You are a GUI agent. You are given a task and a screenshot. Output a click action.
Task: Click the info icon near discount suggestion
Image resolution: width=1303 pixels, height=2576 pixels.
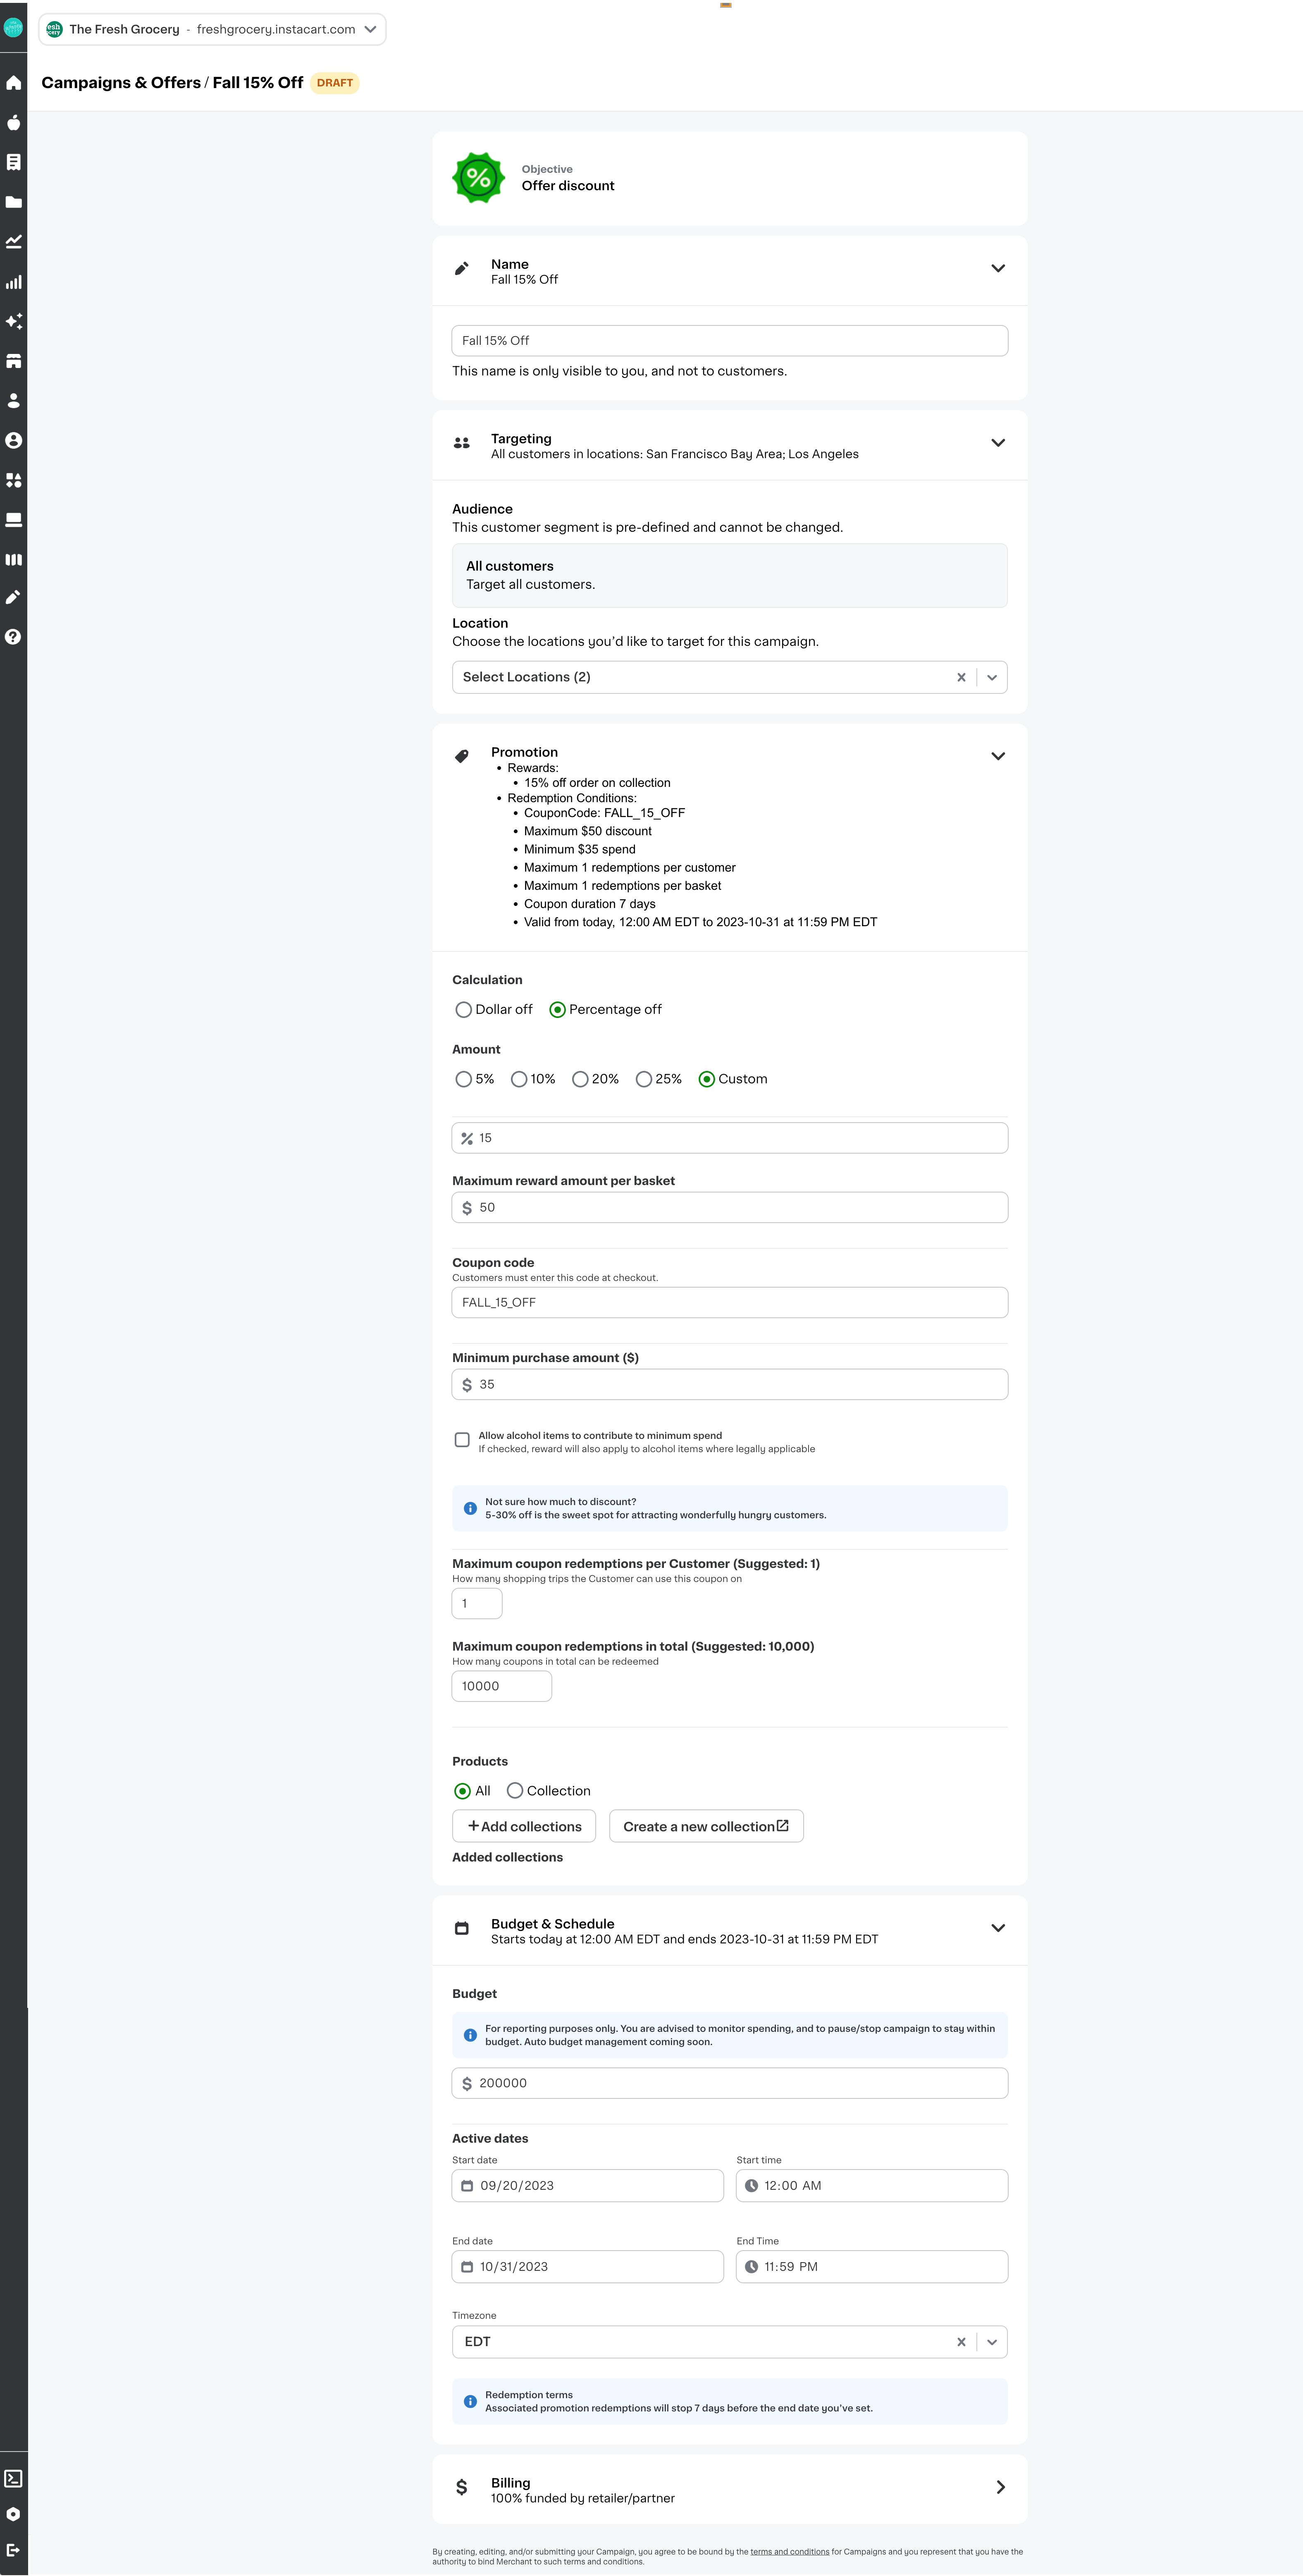click(x=470, y=1508)
